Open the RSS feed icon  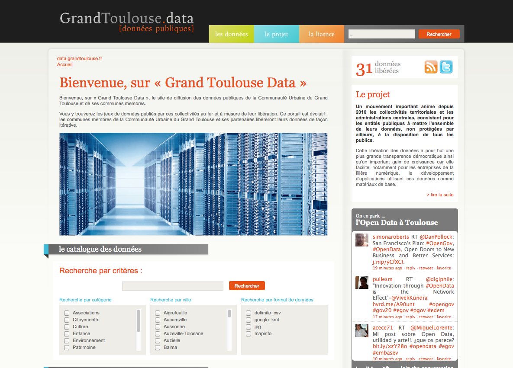click(431, 67)
